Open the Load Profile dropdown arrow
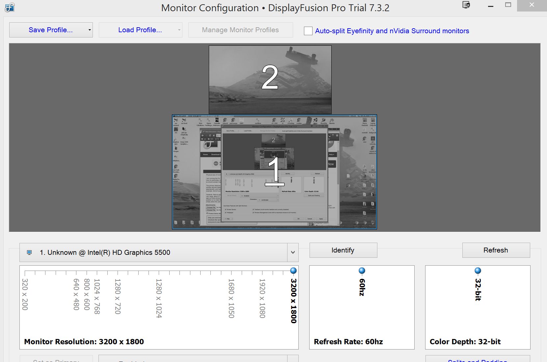Screen dimensions: 547x362 (179, 30)
